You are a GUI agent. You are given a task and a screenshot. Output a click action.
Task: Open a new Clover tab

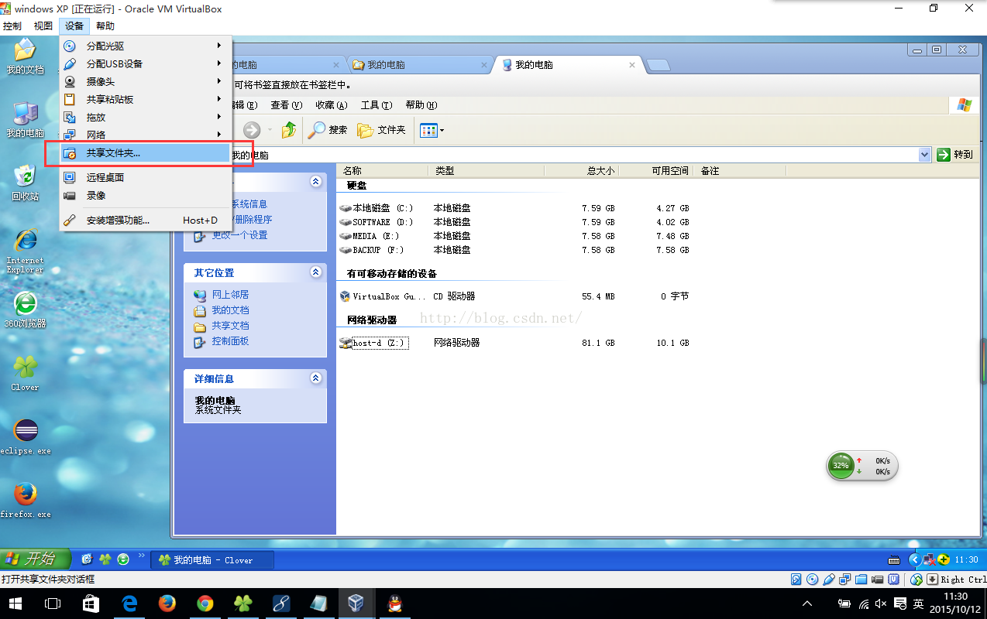658,65
